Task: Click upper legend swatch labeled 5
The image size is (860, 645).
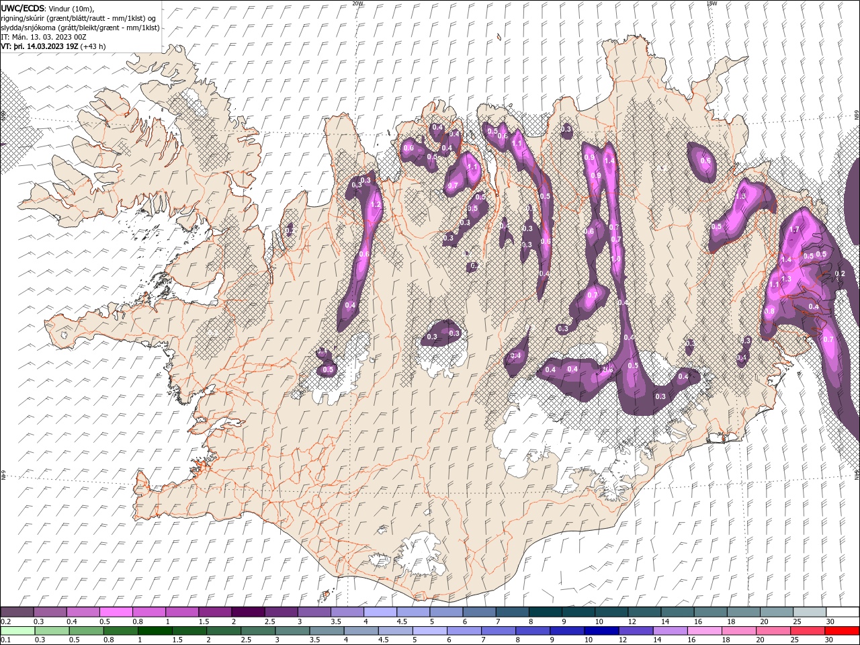Action: point(445,612)
